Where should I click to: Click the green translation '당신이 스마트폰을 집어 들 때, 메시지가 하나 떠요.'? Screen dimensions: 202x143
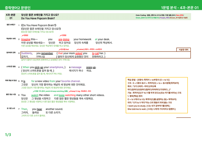pyautogui.click(x=42, y=74)
